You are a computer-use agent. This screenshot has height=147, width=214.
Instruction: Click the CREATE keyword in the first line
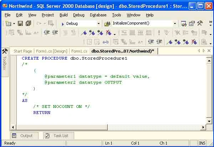30,58
